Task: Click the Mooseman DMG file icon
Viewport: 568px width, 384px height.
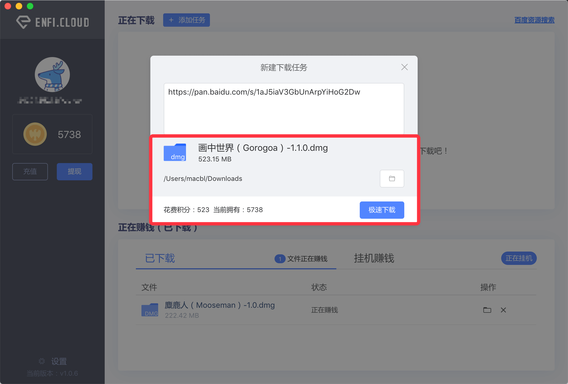Action: 150,310
